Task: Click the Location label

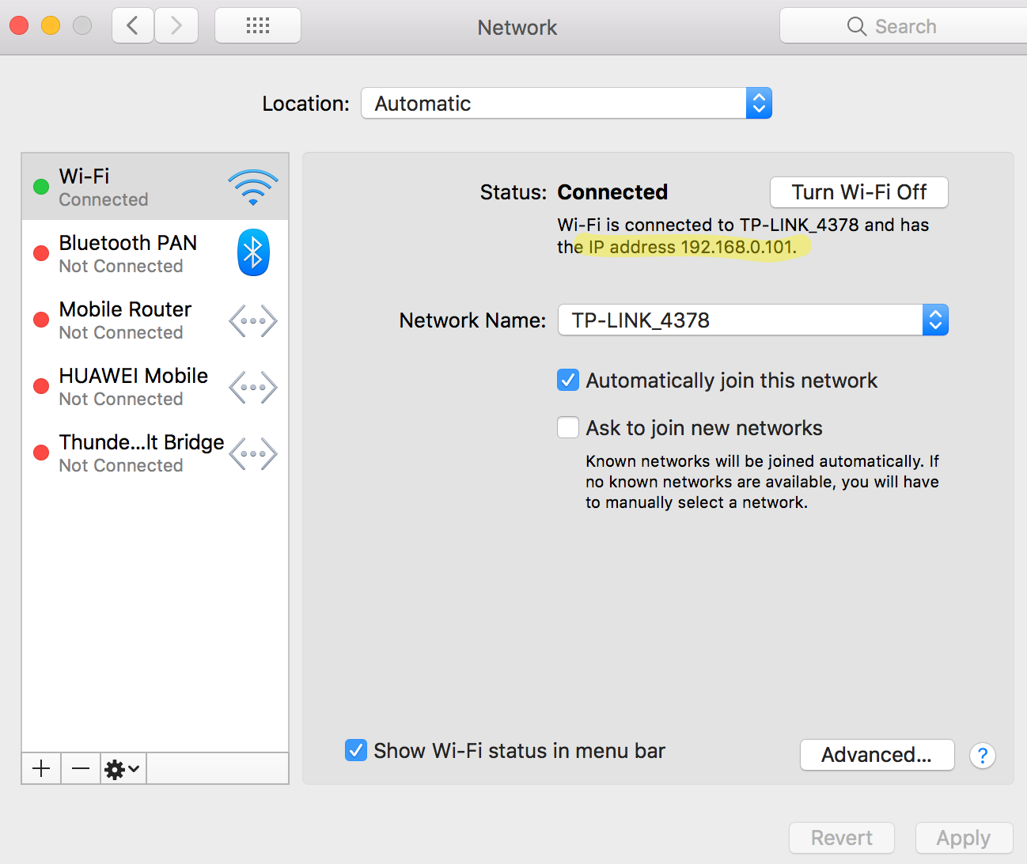Action: 305,104
